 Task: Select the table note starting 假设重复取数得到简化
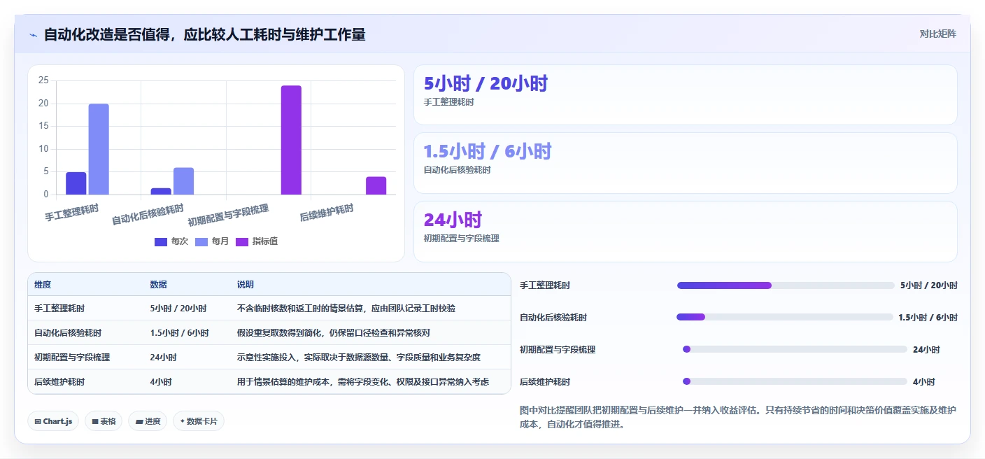[334, 333]
